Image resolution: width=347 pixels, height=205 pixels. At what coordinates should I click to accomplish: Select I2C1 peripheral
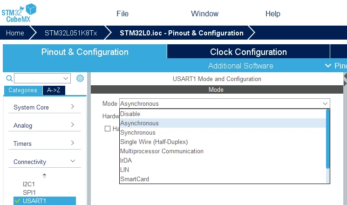pos(29,184)
